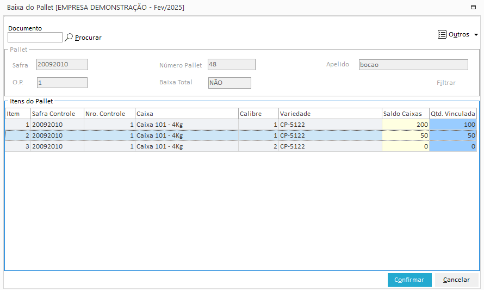Viewport: 484px width, 290px height.
Task: Click the Documento input field
Action: coord(35,38)
